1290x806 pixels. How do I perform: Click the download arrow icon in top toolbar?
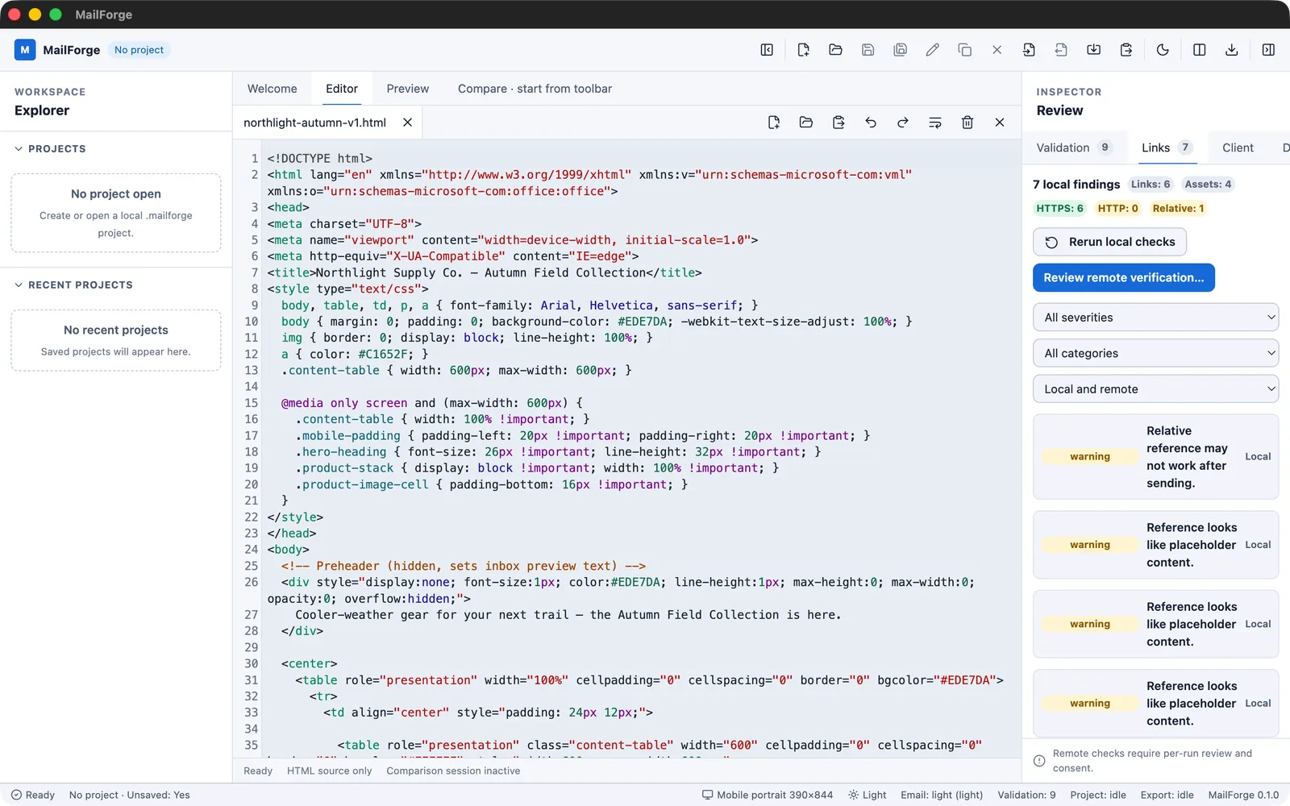(x=1231, y=50)
